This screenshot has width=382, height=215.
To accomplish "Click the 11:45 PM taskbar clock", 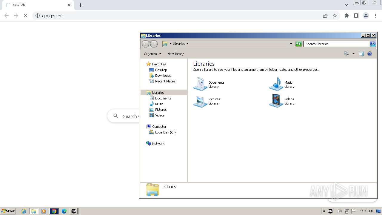I will [x=367, y=211].
